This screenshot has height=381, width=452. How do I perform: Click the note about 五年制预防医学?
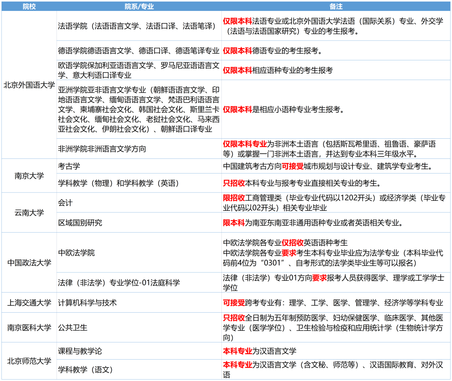336,327
